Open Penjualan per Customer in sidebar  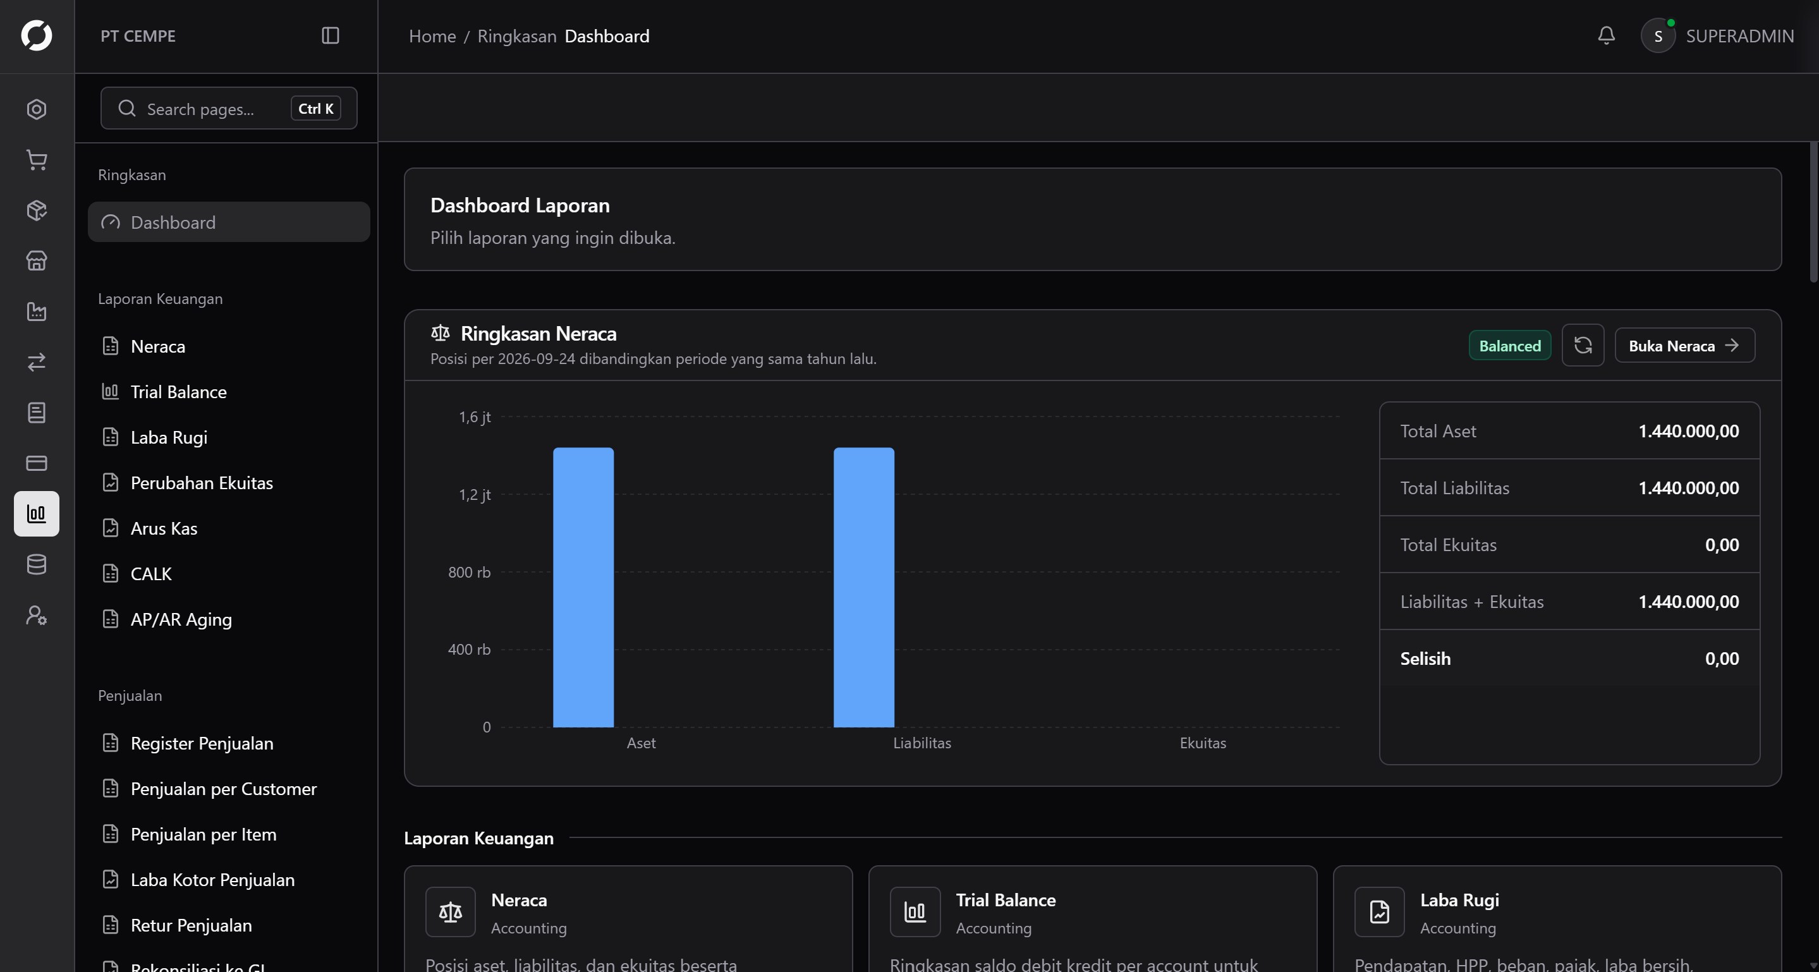click(229, 789)
